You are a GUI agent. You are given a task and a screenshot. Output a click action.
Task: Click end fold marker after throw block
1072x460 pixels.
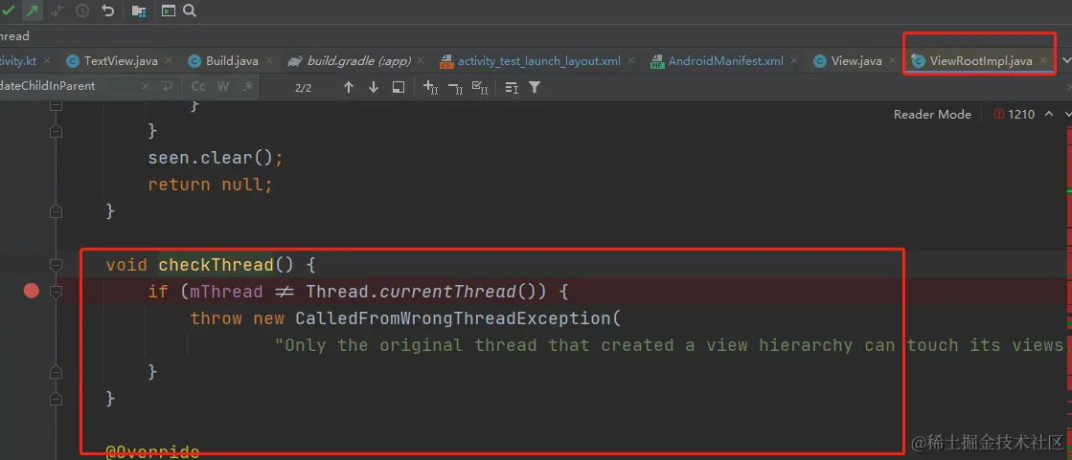(x=57, y=372)
